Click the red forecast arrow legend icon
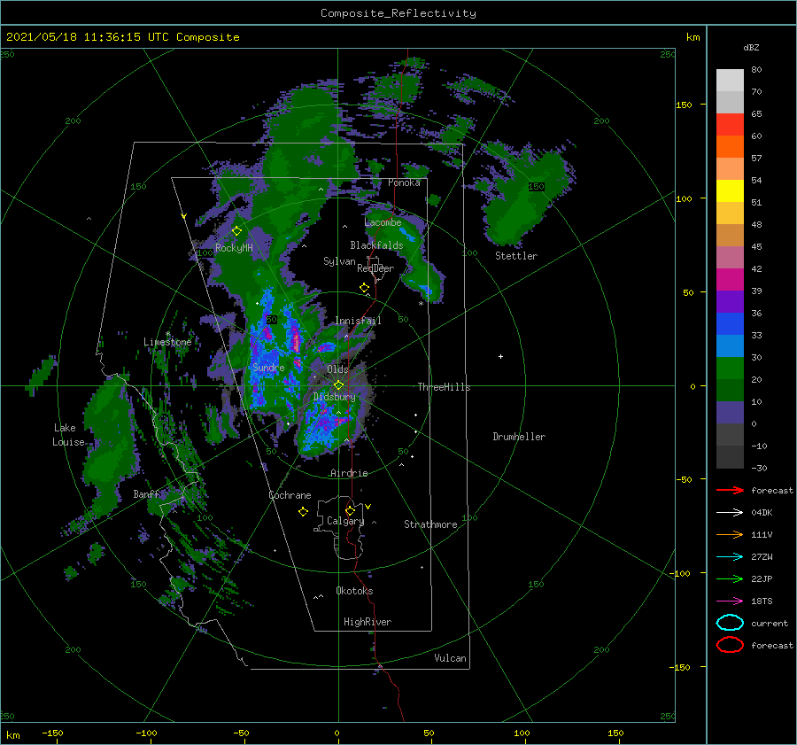The image size is (797, 745). [x=730, y=490]
